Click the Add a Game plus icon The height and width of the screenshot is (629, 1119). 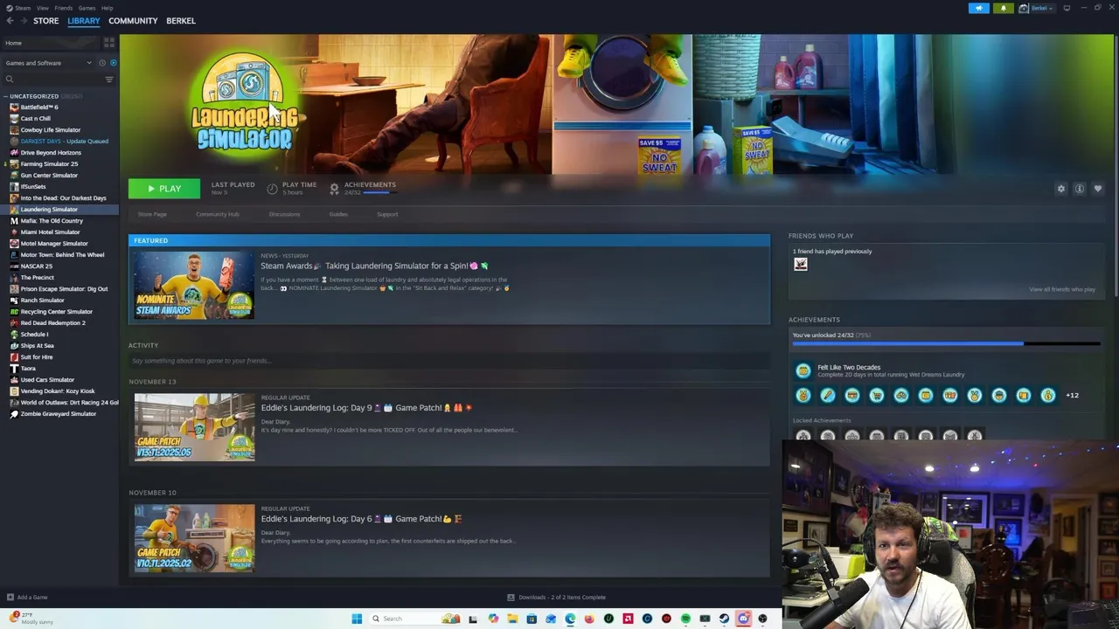[10, 598]
